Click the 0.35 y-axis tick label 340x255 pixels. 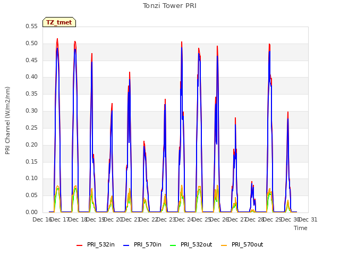coord(31,94)
